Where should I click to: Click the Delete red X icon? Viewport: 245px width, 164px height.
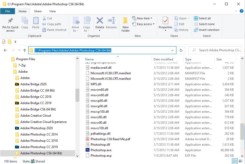click(x=100, y=21)
